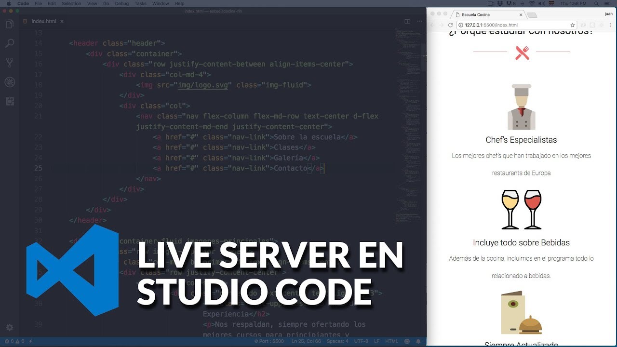This screenshot has width=617, height=347.
Task: Select the index.html editor tab
Action: tap(44, 21)
